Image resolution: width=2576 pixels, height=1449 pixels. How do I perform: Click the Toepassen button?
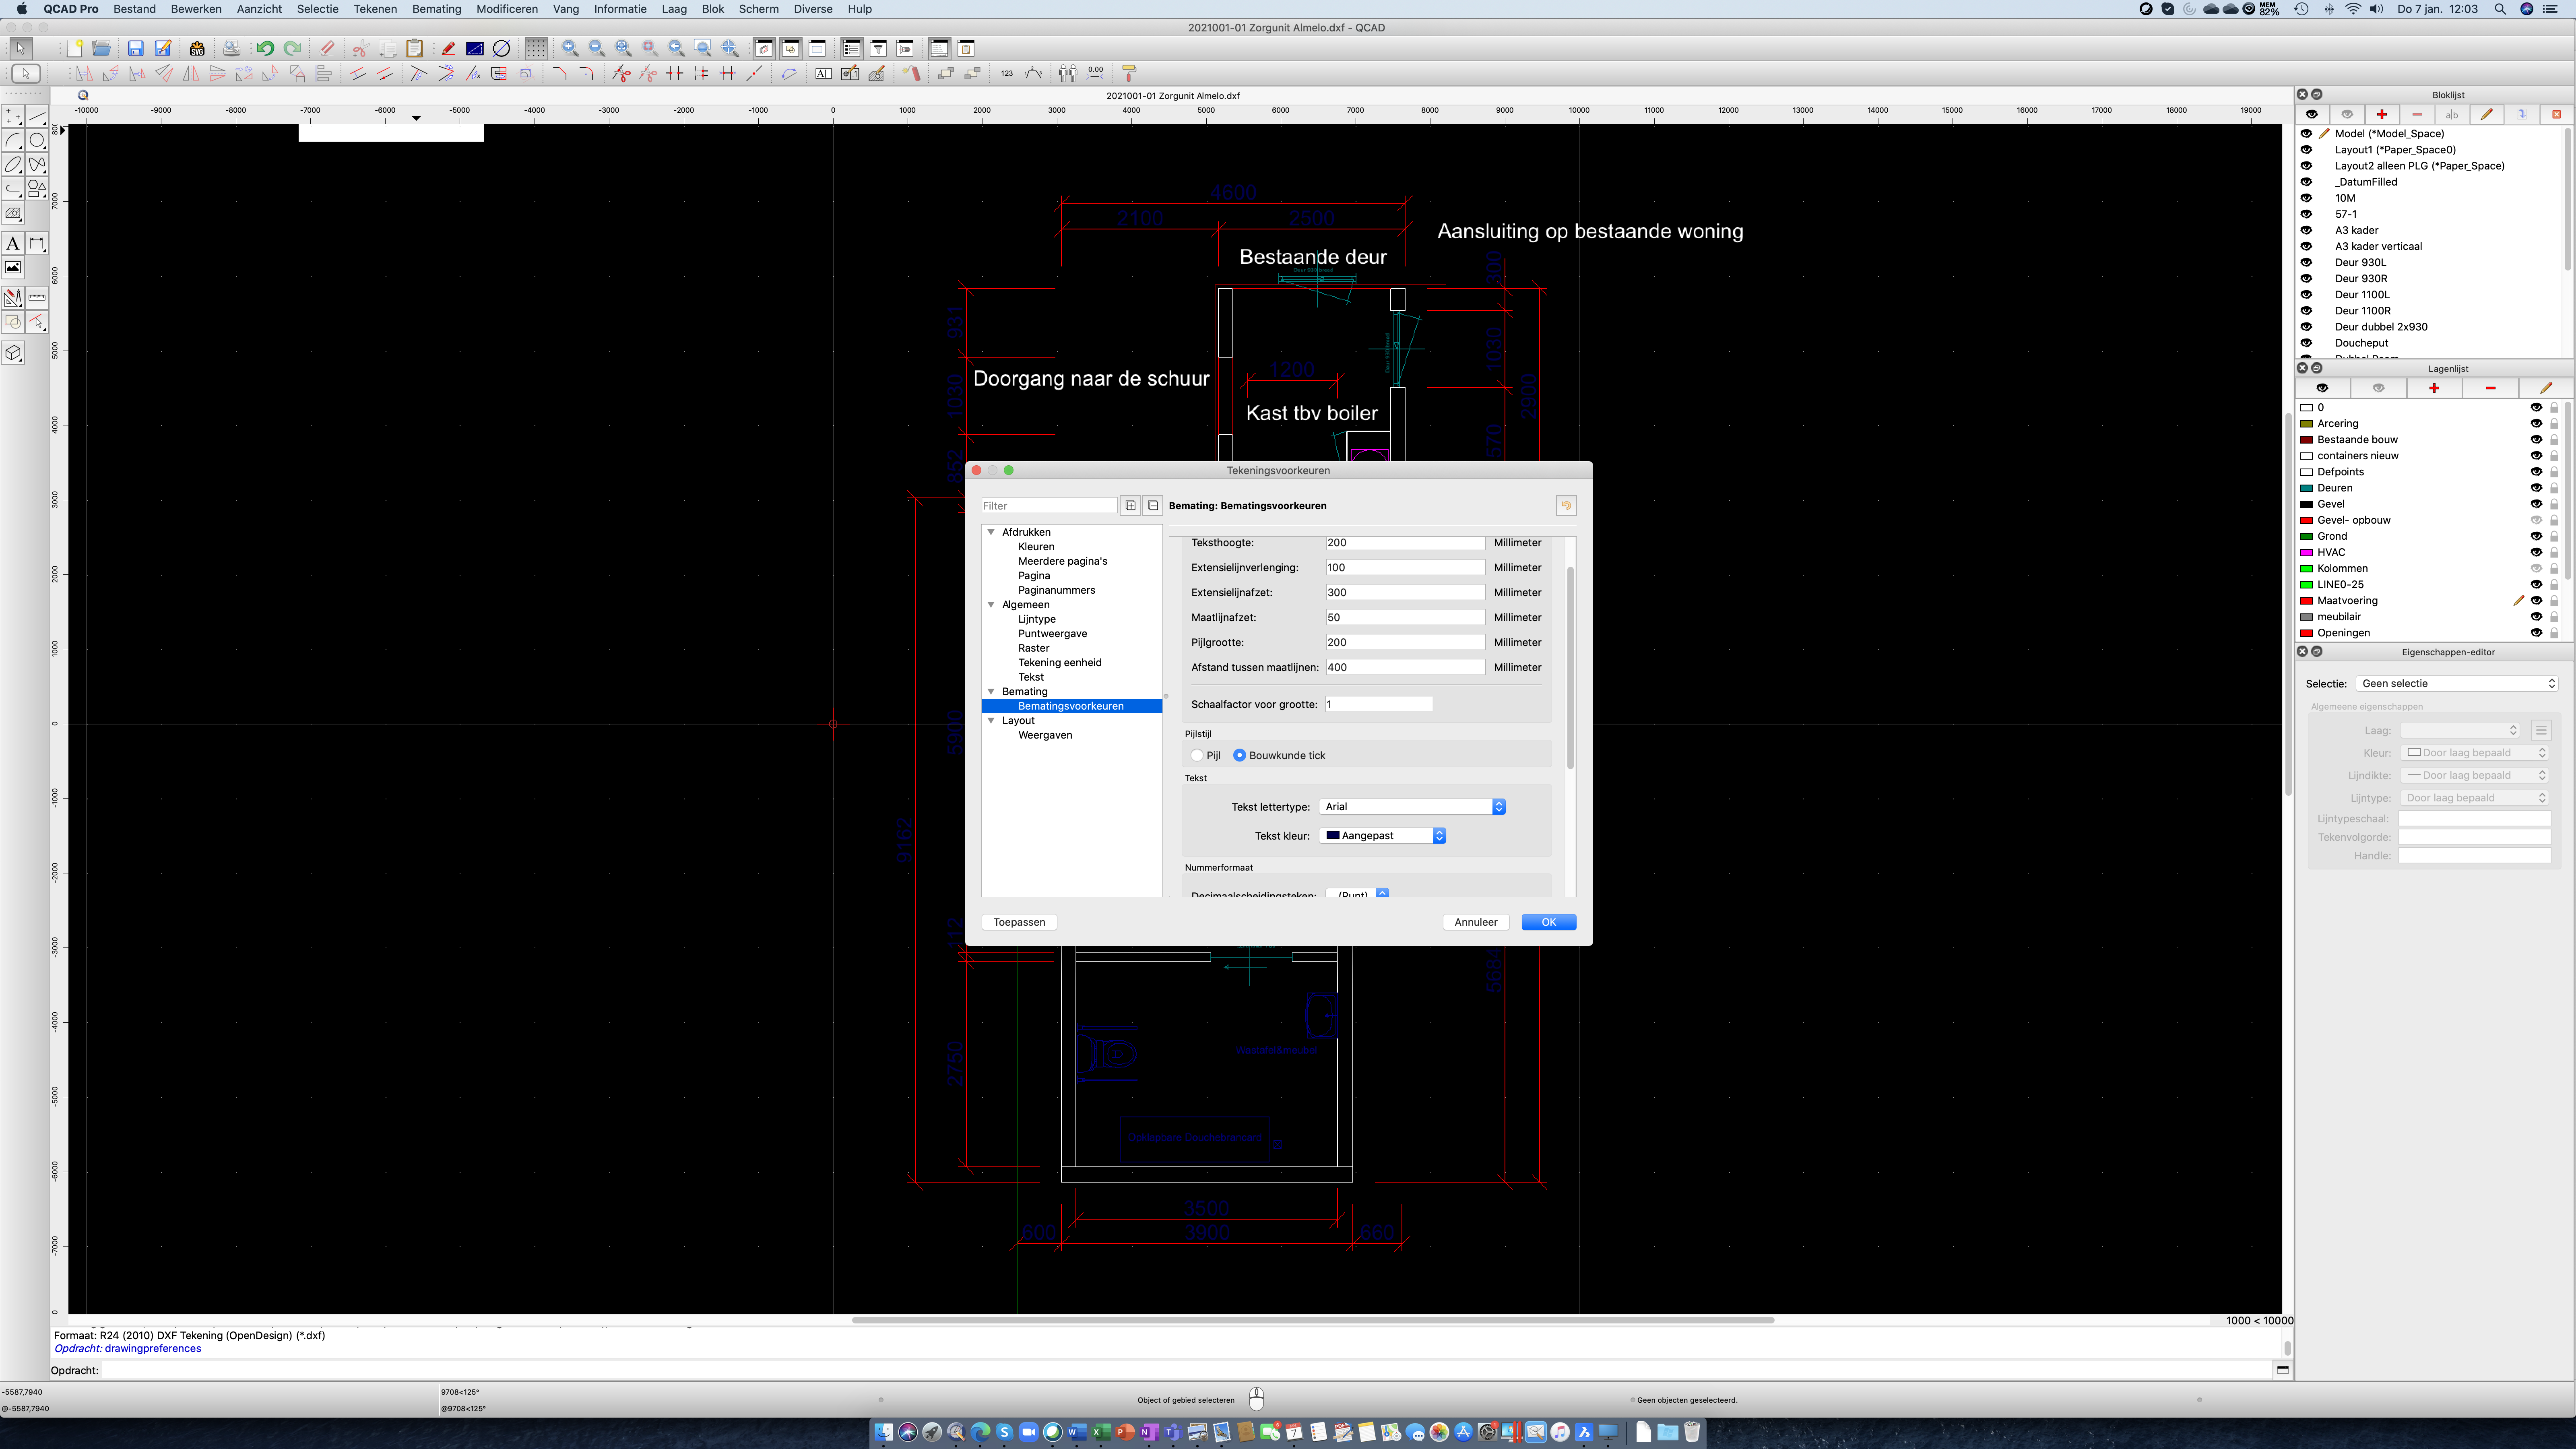coord(1019,922)
